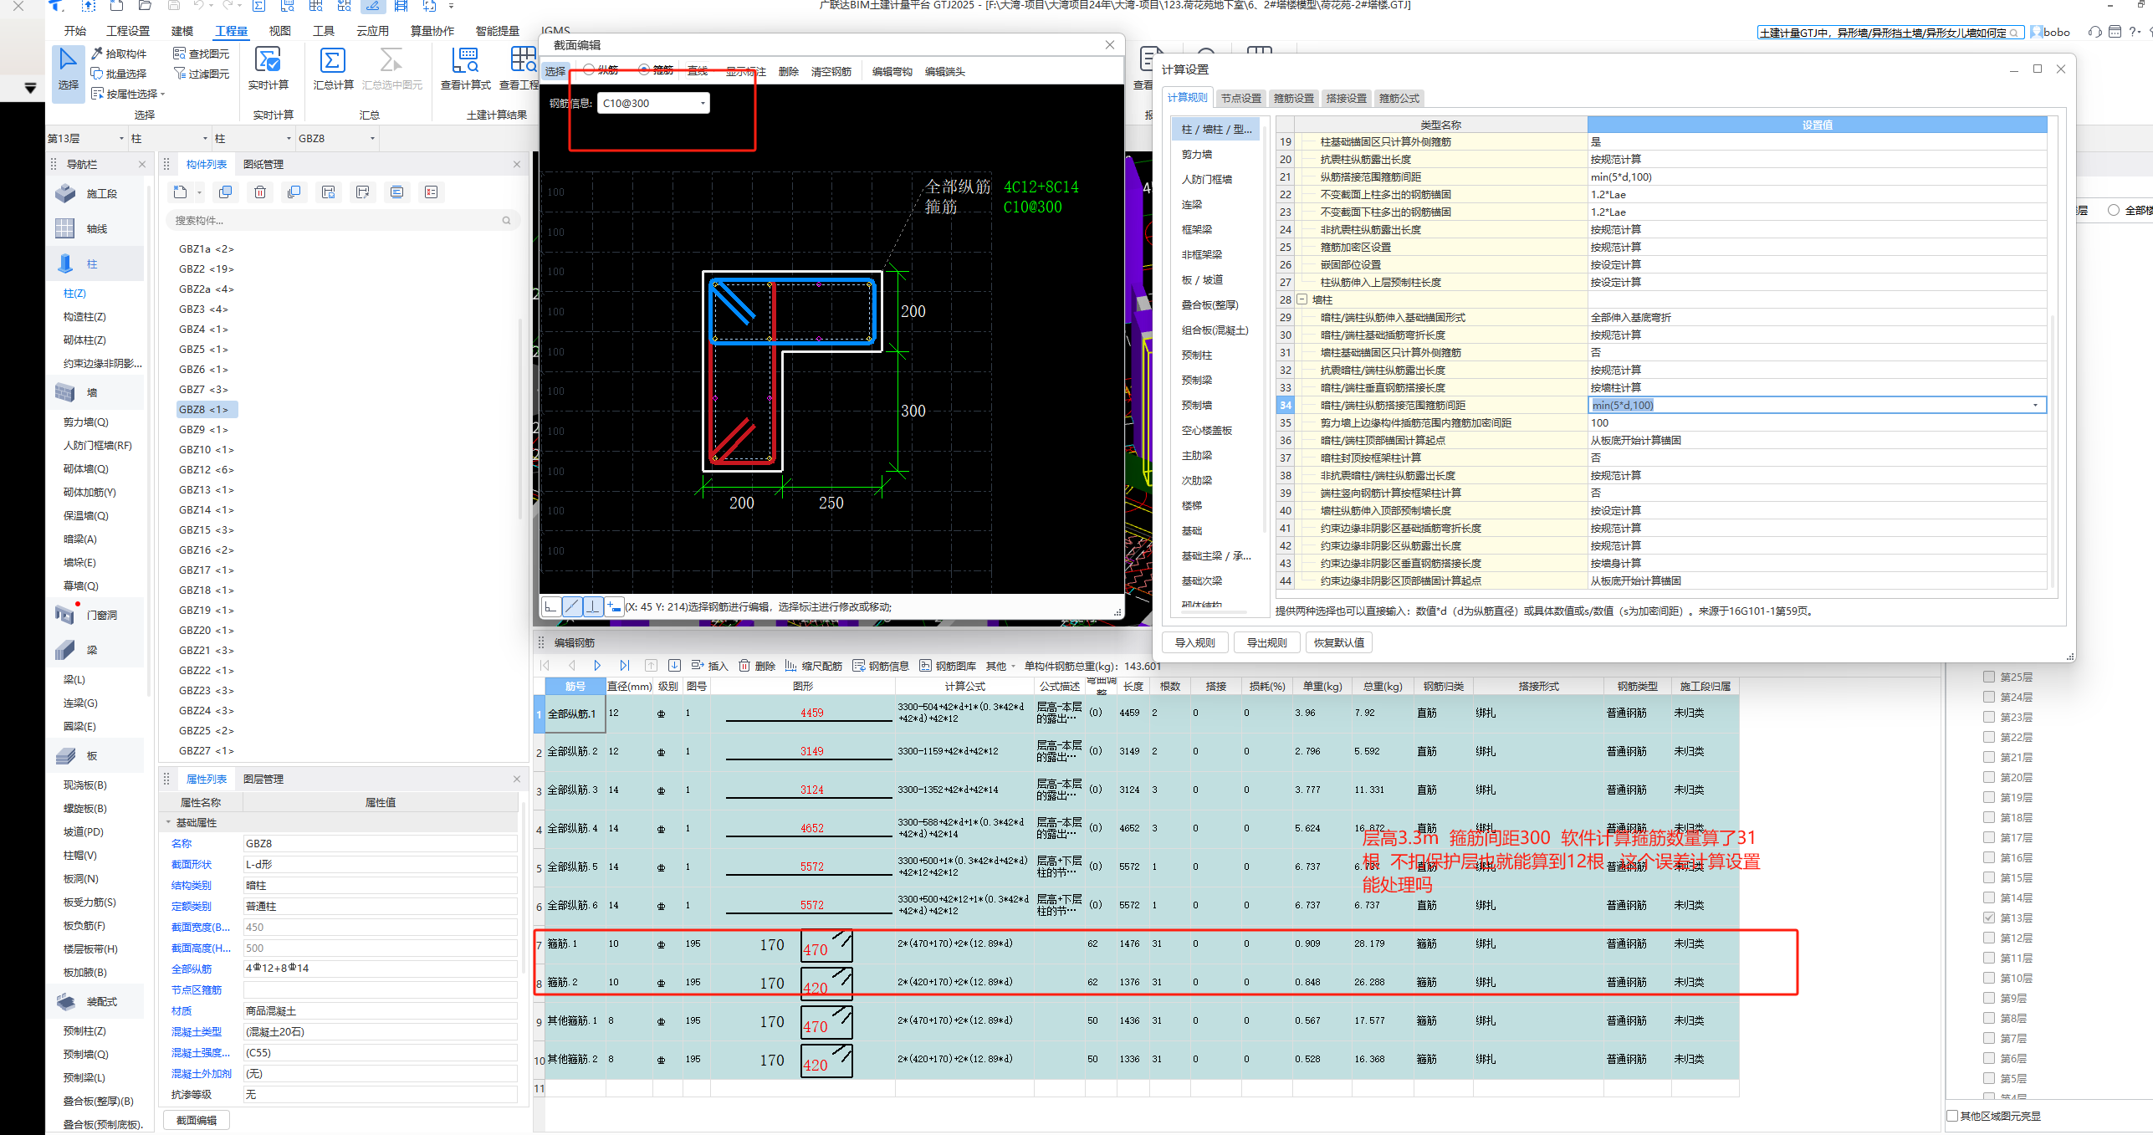Image resolution: width=2153 pixels, height=1135 pixels.
Task: Click the search magnifier in 搜索构件 box
Action: (x=506, y=221)
